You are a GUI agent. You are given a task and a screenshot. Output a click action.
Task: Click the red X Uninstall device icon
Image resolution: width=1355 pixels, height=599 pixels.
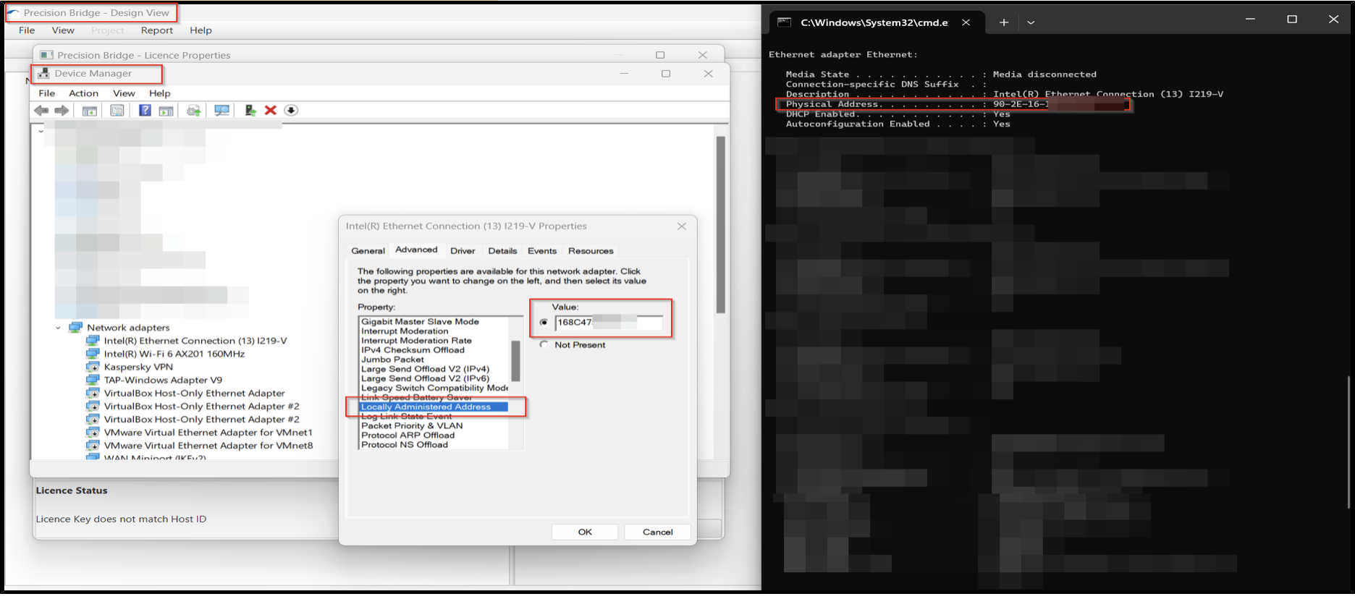(x=271, y=110)
